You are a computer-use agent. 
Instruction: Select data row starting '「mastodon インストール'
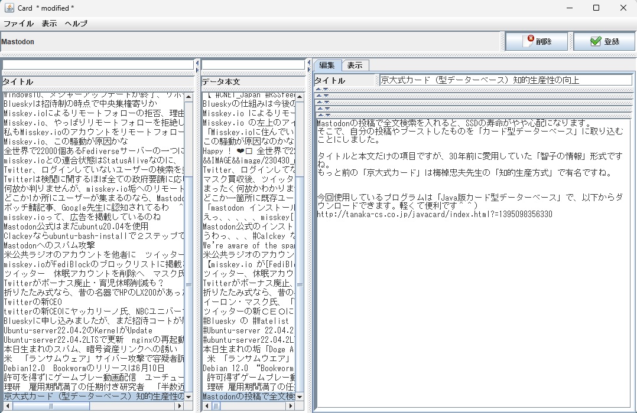point(249,208)
